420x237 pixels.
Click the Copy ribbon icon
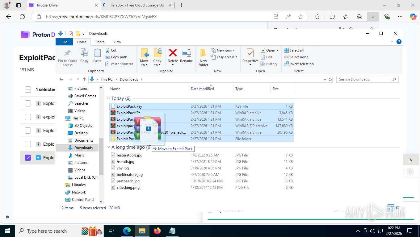tap(84, 53)
